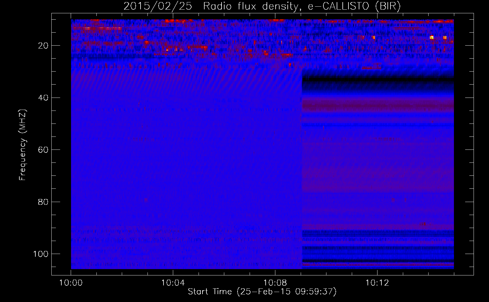Viewport: 489px width, 302px height.
Task: Click the 10:08 time tick label
Action: pyautogui.click(x=275, y=283)
